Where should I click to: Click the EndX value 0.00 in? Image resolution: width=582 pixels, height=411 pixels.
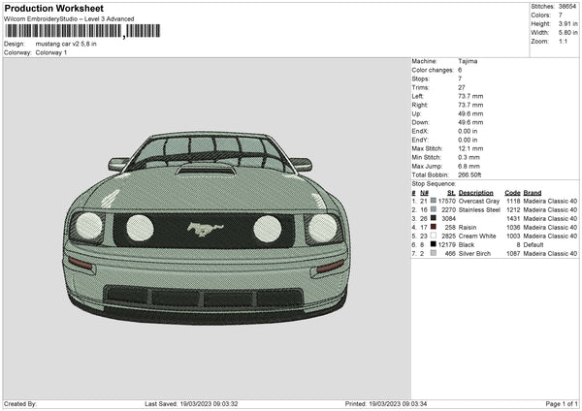pyautogui.click(x=468, y=131)
